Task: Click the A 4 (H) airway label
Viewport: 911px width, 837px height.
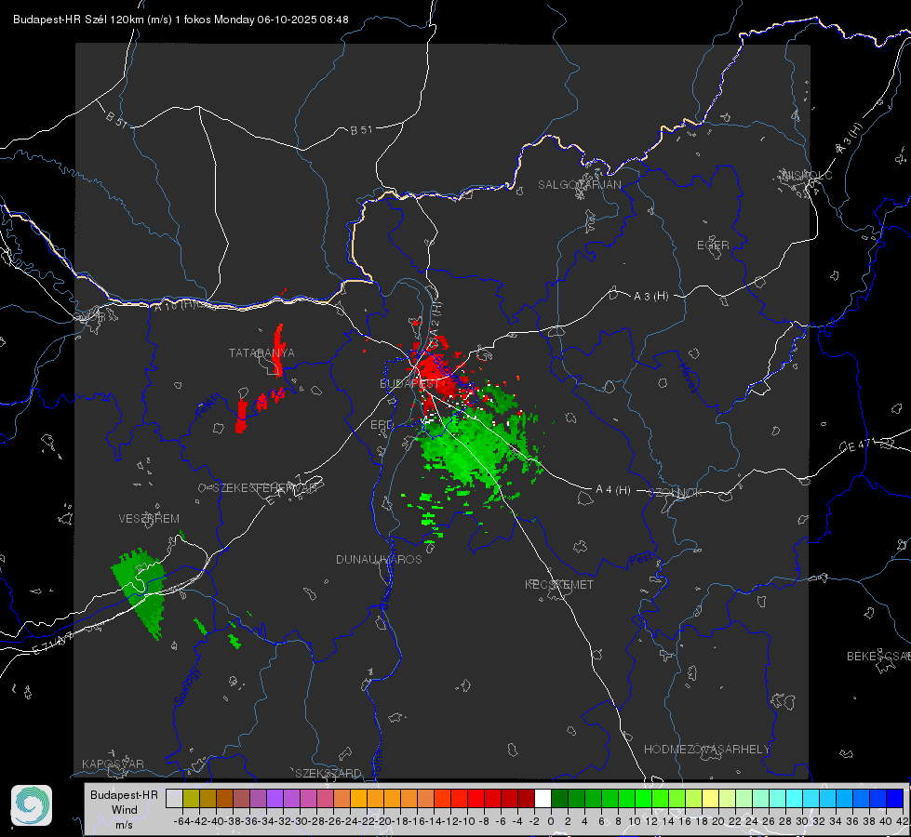Action: point(613,490)
